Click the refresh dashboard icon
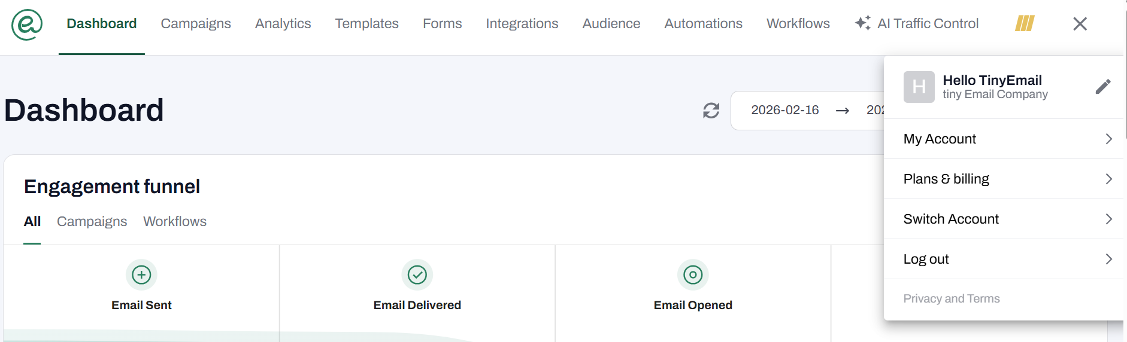This screenshot has width=1127, height=342. 711,111
